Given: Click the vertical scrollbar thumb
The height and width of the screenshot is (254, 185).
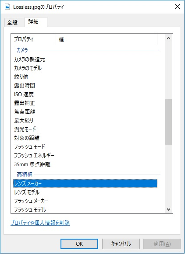Looking at the screenshot, I should point(169,122).
